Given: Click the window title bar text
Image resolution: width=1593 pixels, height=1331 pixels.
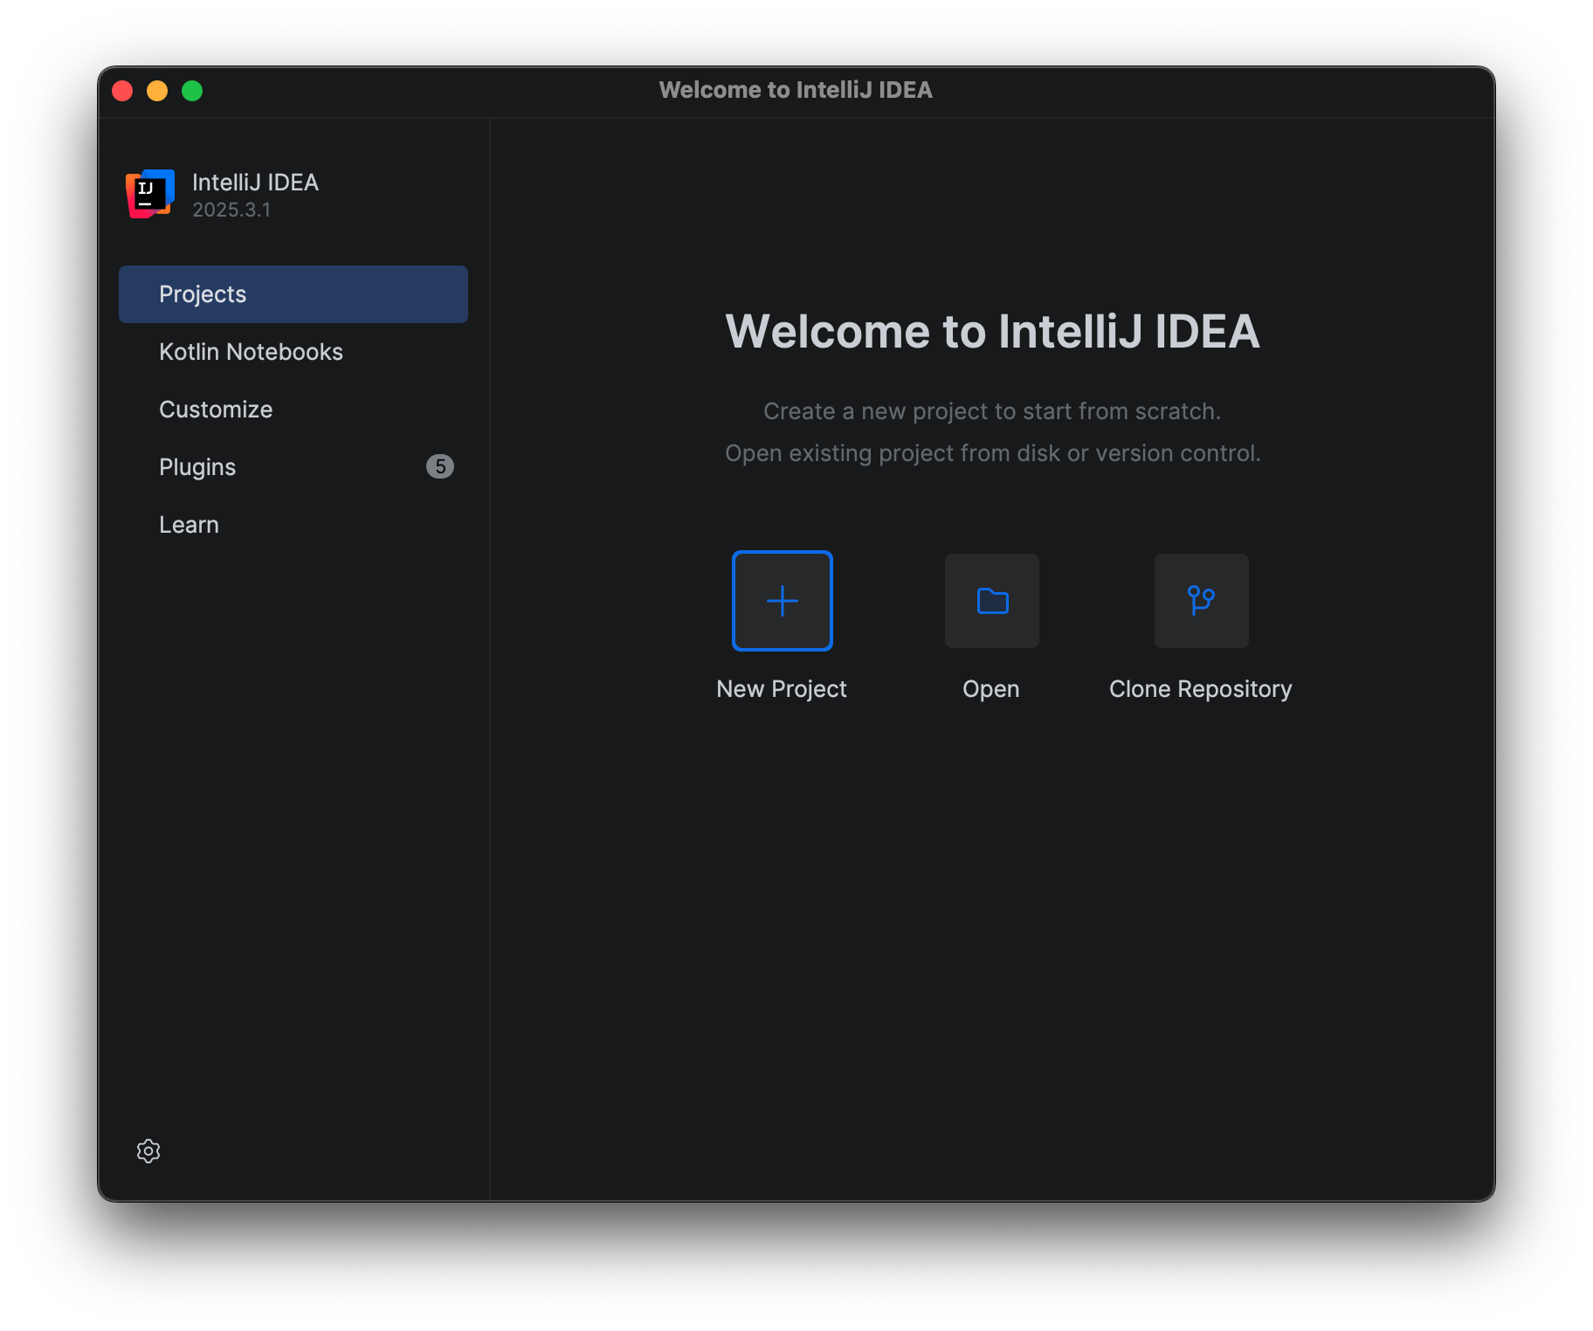Looking at the screenshot, I should 796,90.
